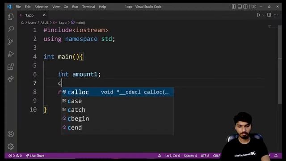Click Live Share in the status bar
Viewport: 286px width, 161px height.
pyautogui.click(x=35, y=156)
